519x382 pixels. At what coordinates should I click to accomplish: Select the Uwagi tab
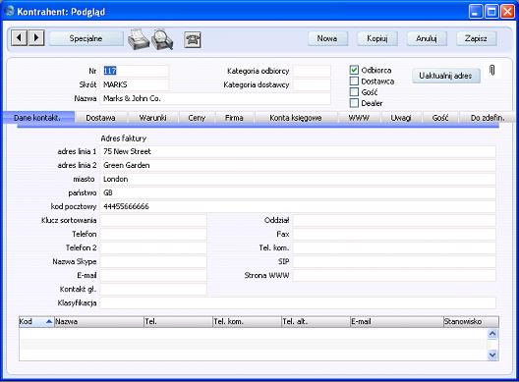pos(401,118)
